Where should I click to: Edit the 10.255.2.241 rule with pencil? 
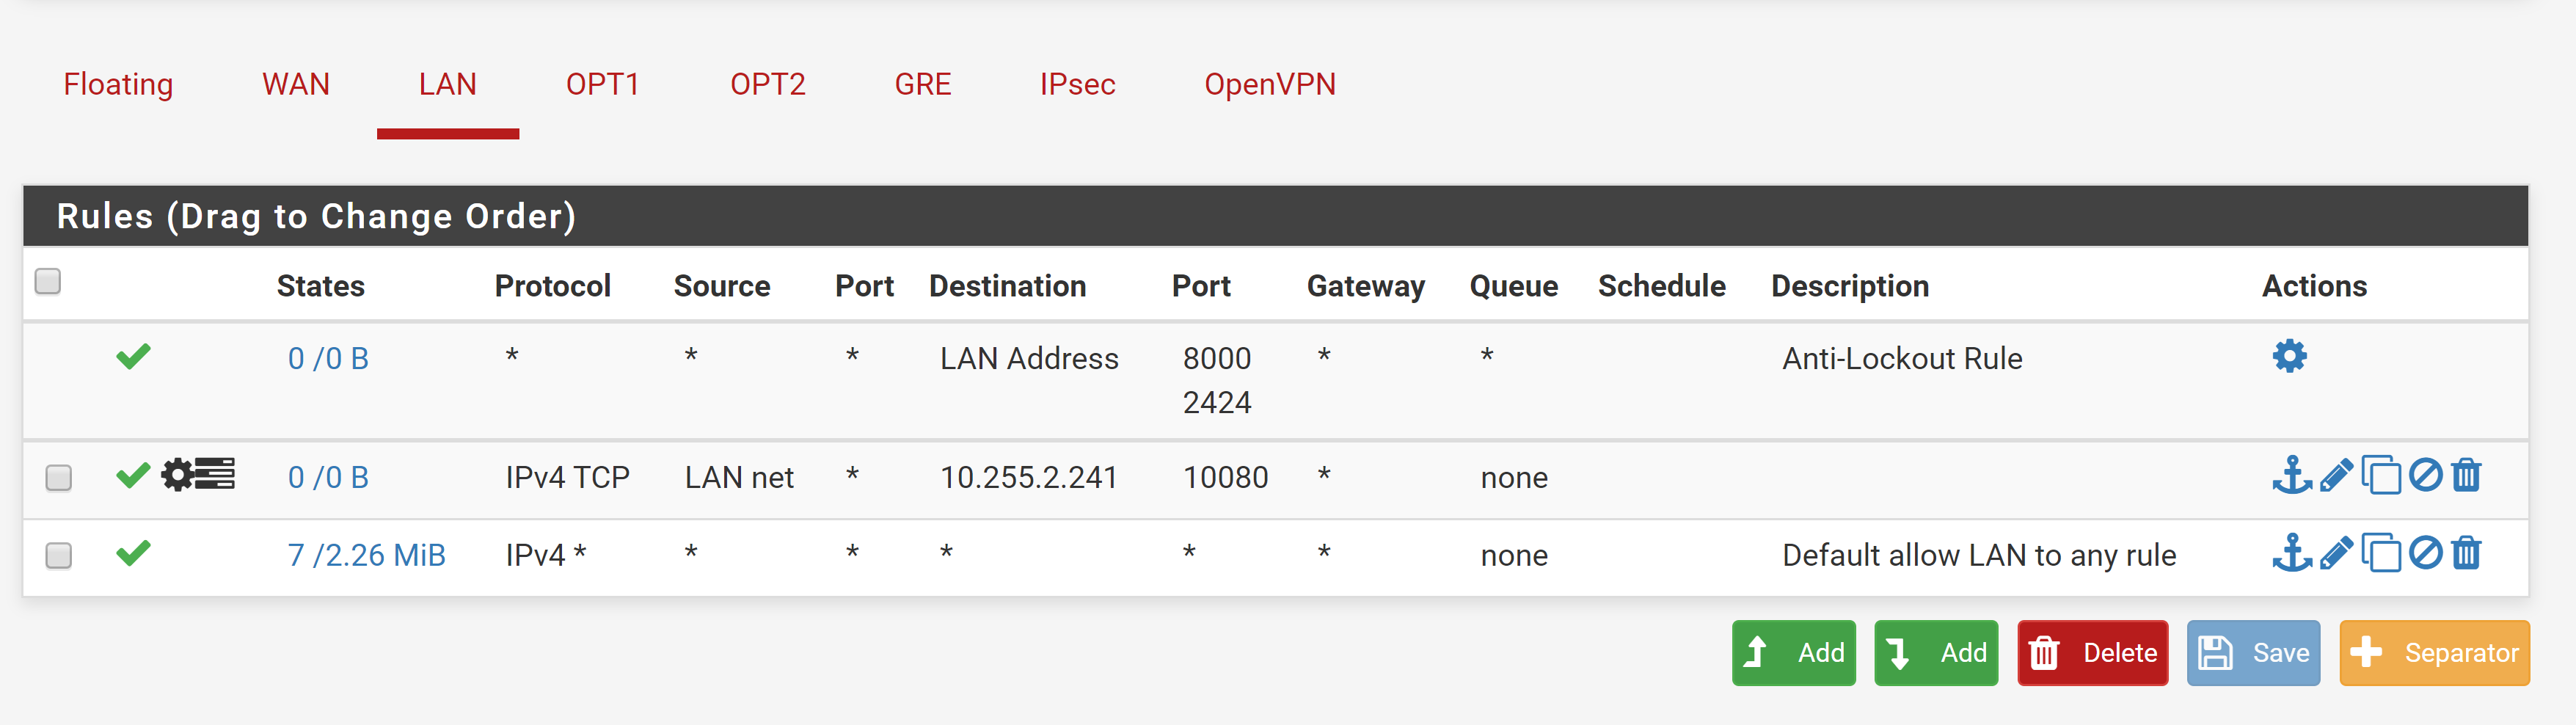pyautogui.click(x=2336, y=475)
